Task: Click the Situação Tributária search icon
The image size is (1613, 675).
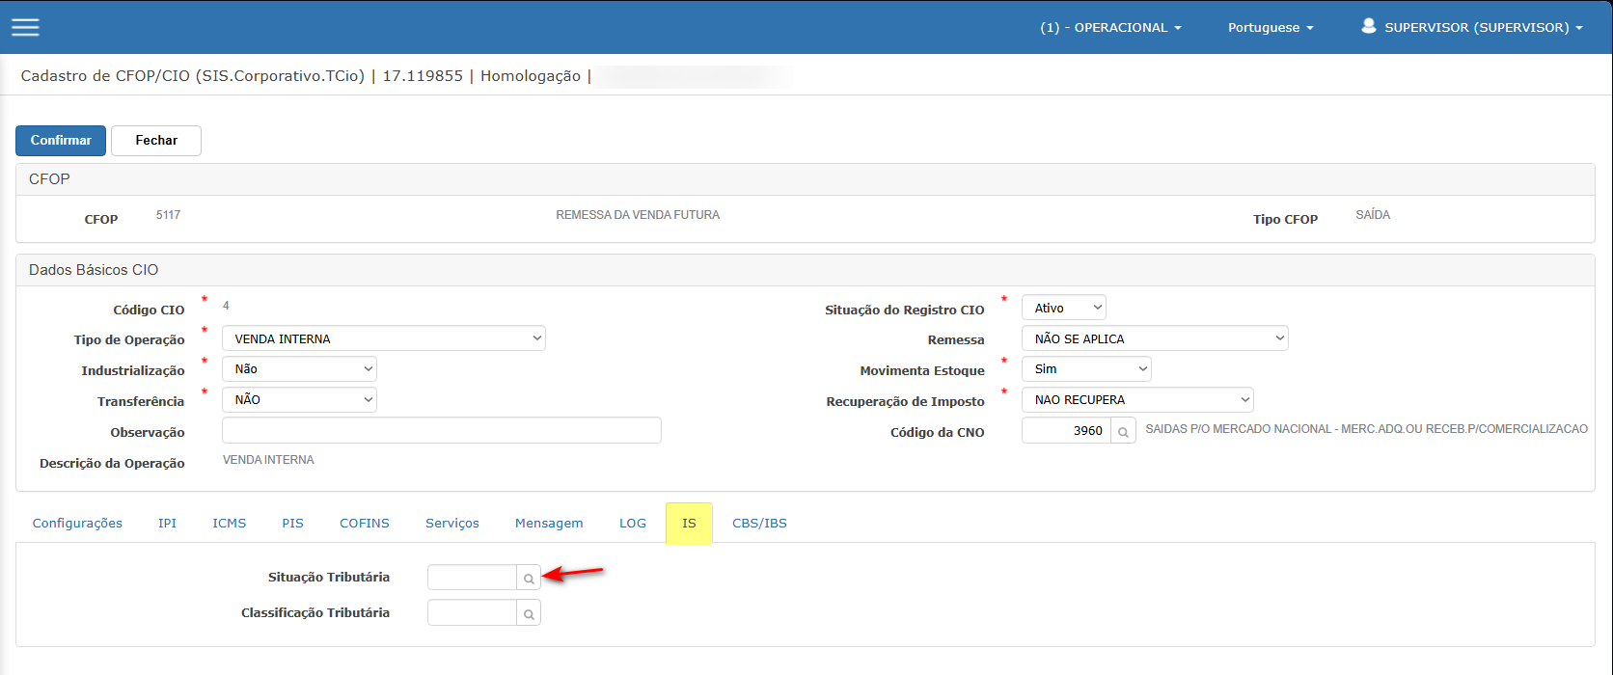Action: click(x=529, y=578)
